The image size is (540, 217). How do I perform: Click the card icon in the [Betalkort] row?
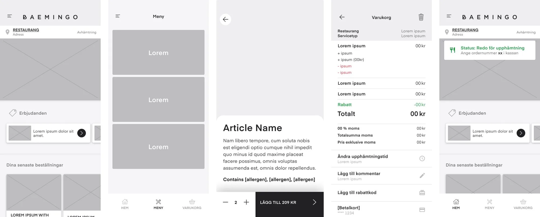pyautogui.click(x=422, y=210)
